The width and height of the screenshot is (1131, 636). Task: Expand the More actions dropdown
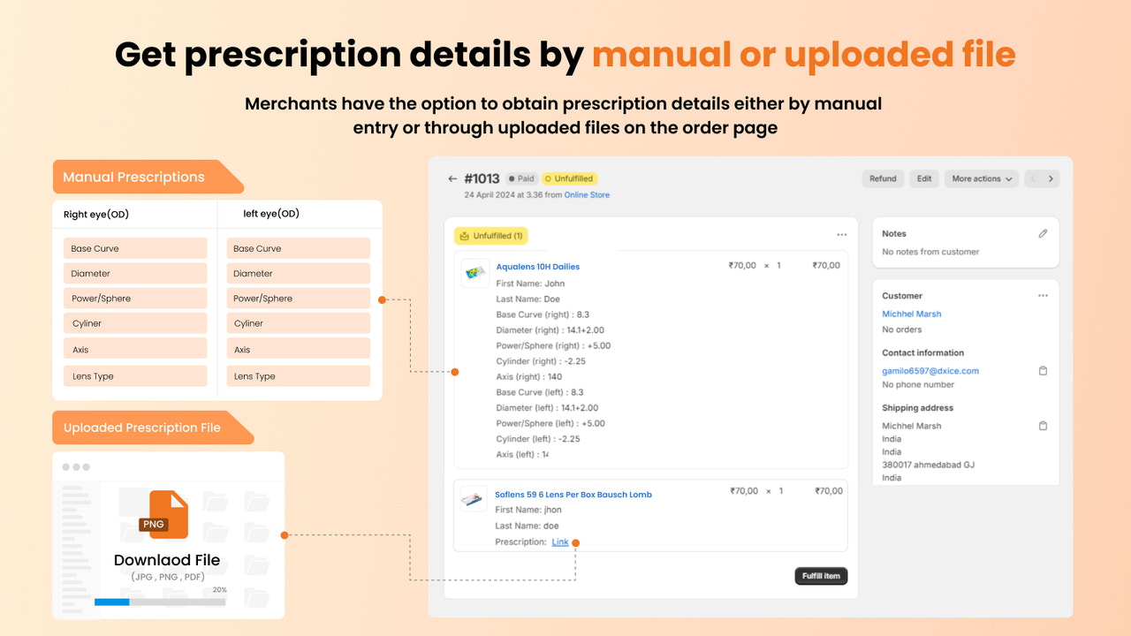[x=981, y=178]
